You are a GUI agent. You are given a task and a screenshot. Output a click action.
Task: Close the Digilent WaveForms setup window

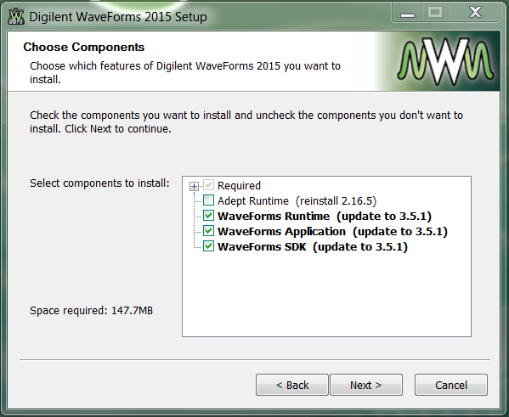[475, 14]
